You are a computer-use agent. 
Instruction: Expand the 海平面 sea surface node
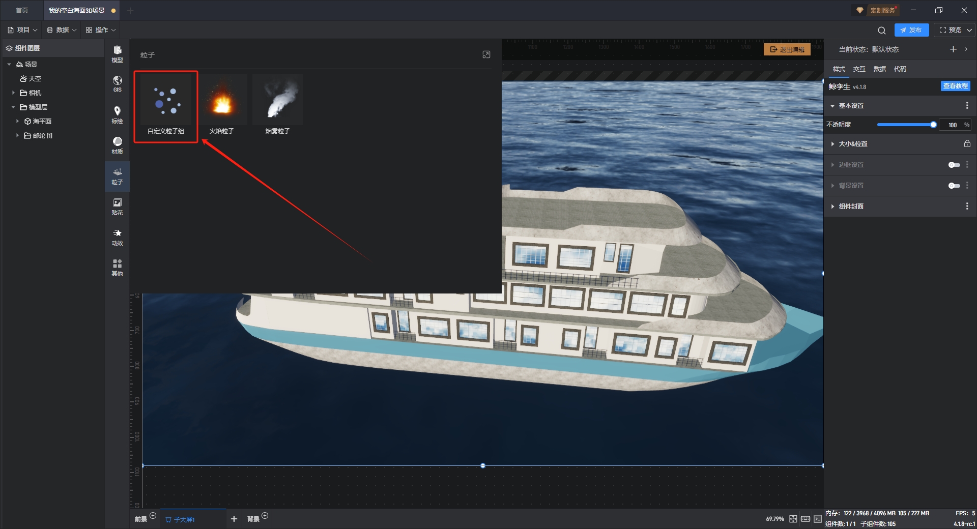pyautogui.click(x=17, y=121)
